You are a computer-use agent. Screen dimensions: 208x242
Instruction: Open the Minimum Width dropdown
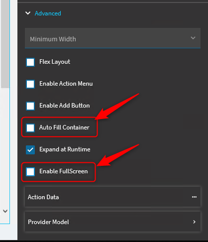coord(112,38)
